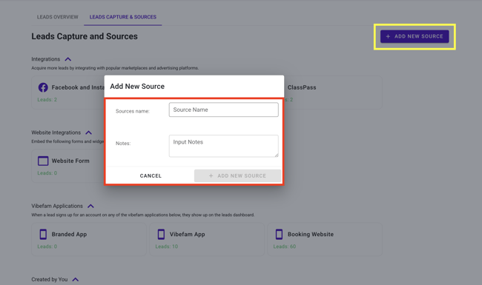
Task: Click the Branded App Leads: 0 text
Action: tap(47, 247)
